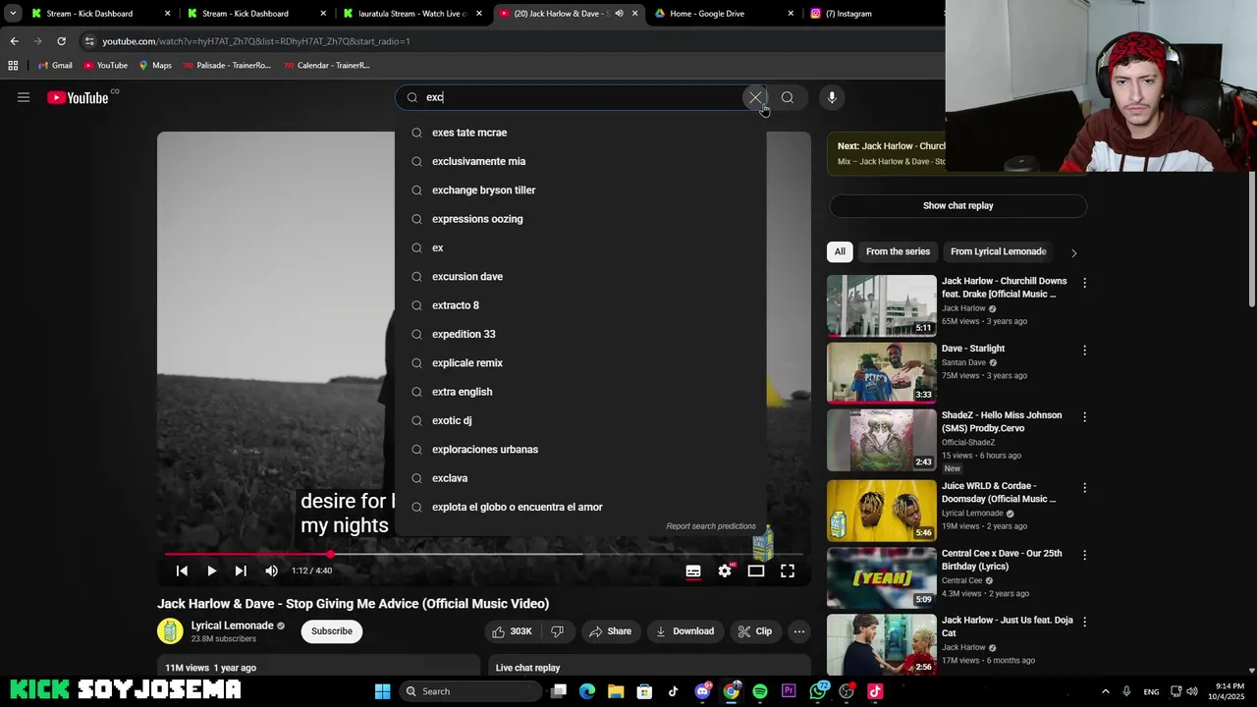
Task: Open Spotify from the taskbar
Action: click(x=760, y=691)
